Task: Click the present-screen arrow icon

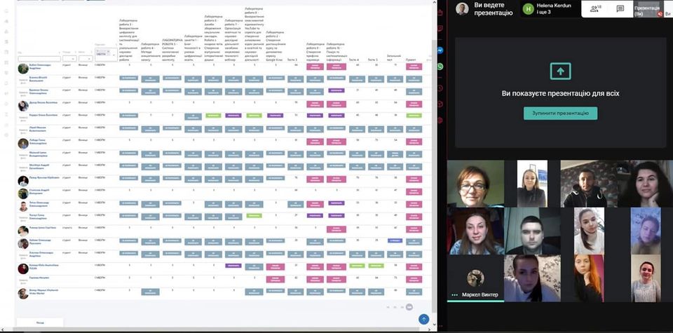Action: 560,71
